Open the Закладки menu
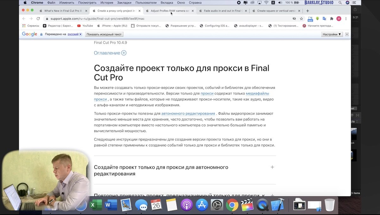This screenshot has width=380, height=215. pos(124,3)
